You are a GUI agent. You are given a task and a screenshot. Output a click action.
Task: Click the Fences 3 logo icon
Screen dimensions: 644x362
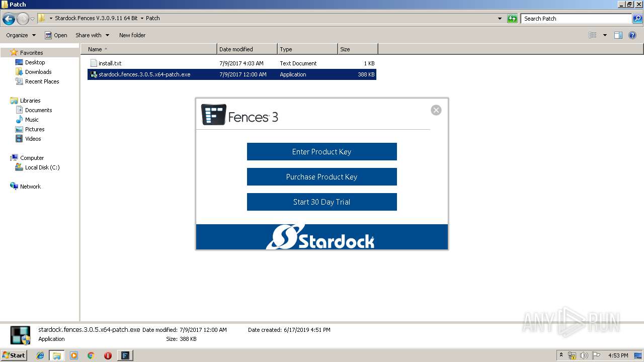point(214,115)
